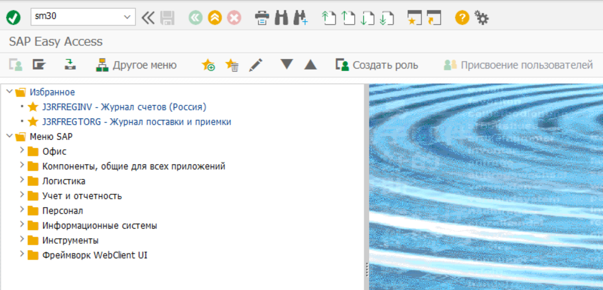Click the Создать роль button

point(376,65)
